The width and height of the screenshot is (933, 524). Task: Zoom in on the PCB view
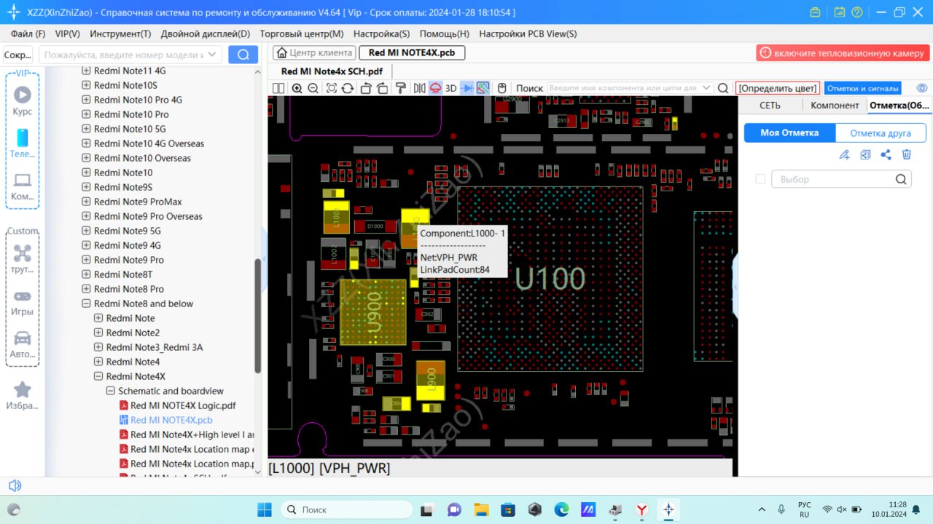click(297, 88)
